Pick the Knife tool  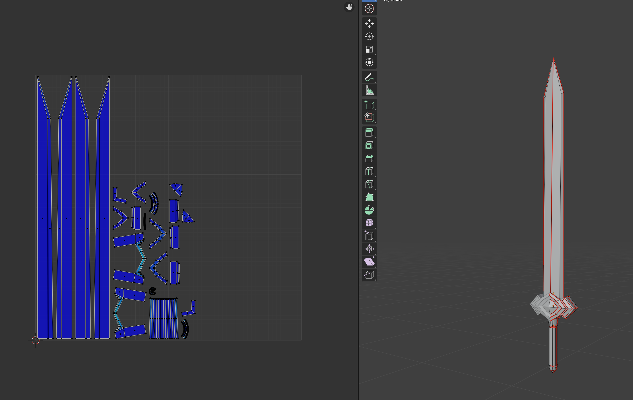coord(369,184)
